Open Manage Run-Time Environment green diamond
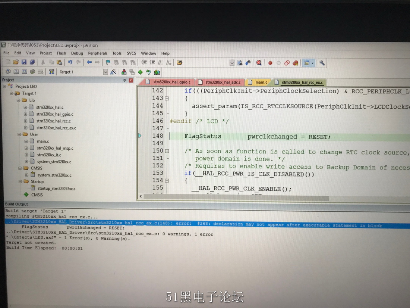Viewport: 410px width, 308px height. click(x=141, y=72)
